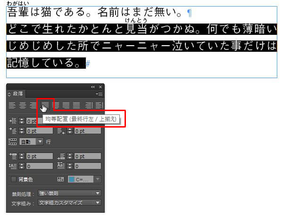The height and width of the screenshot is (217, 283).
Task: Click the 禁則処理 label
Action: coord(23,194)
